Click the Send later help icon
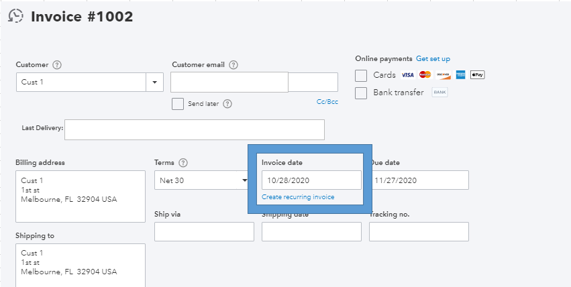 point(227,104)
